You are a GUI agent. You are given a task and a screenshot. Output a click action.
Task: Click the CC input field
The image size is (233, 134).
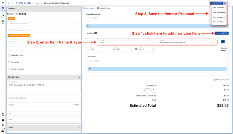pyautogui.click(x=44, y=114)
